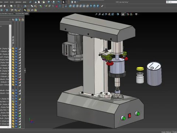
Task: Click Zoom to Fit magnifier icon
Action: (x=96, y=14)
